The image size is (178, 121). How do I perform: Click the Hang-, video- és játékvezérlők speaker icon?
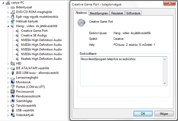pyautogui.click(x=12, y=26)
